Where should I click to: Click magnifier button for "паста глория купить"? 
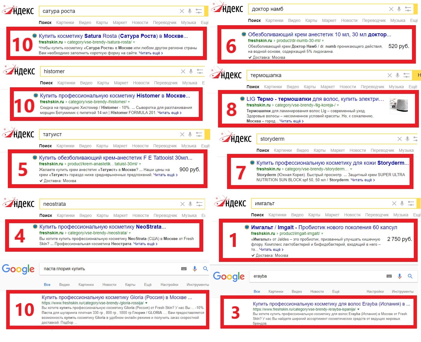[x=205, y=269]
